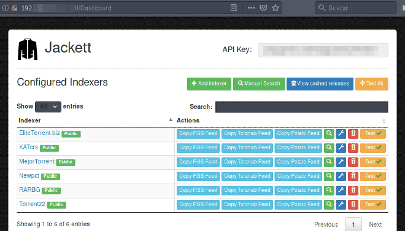
Task: Copy RSS Feed for EliteTorrent.biz
Action: [x=198, y=133]
